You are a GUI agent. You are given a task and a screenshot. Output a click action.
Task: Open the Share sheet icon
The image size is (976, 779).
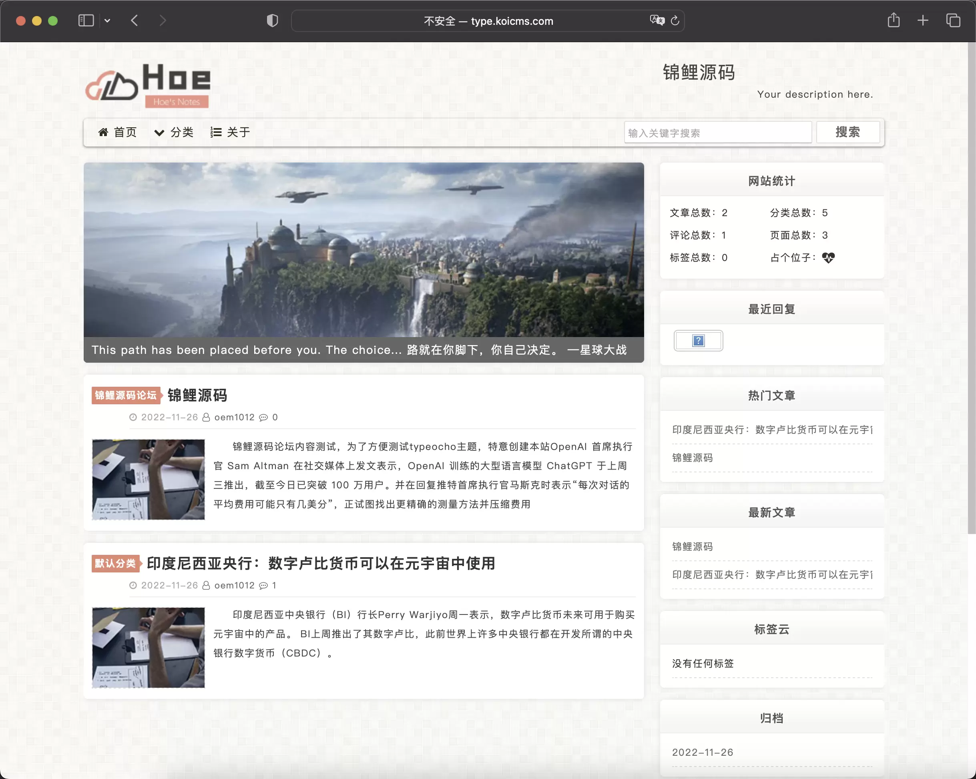[x=894, y=20]
